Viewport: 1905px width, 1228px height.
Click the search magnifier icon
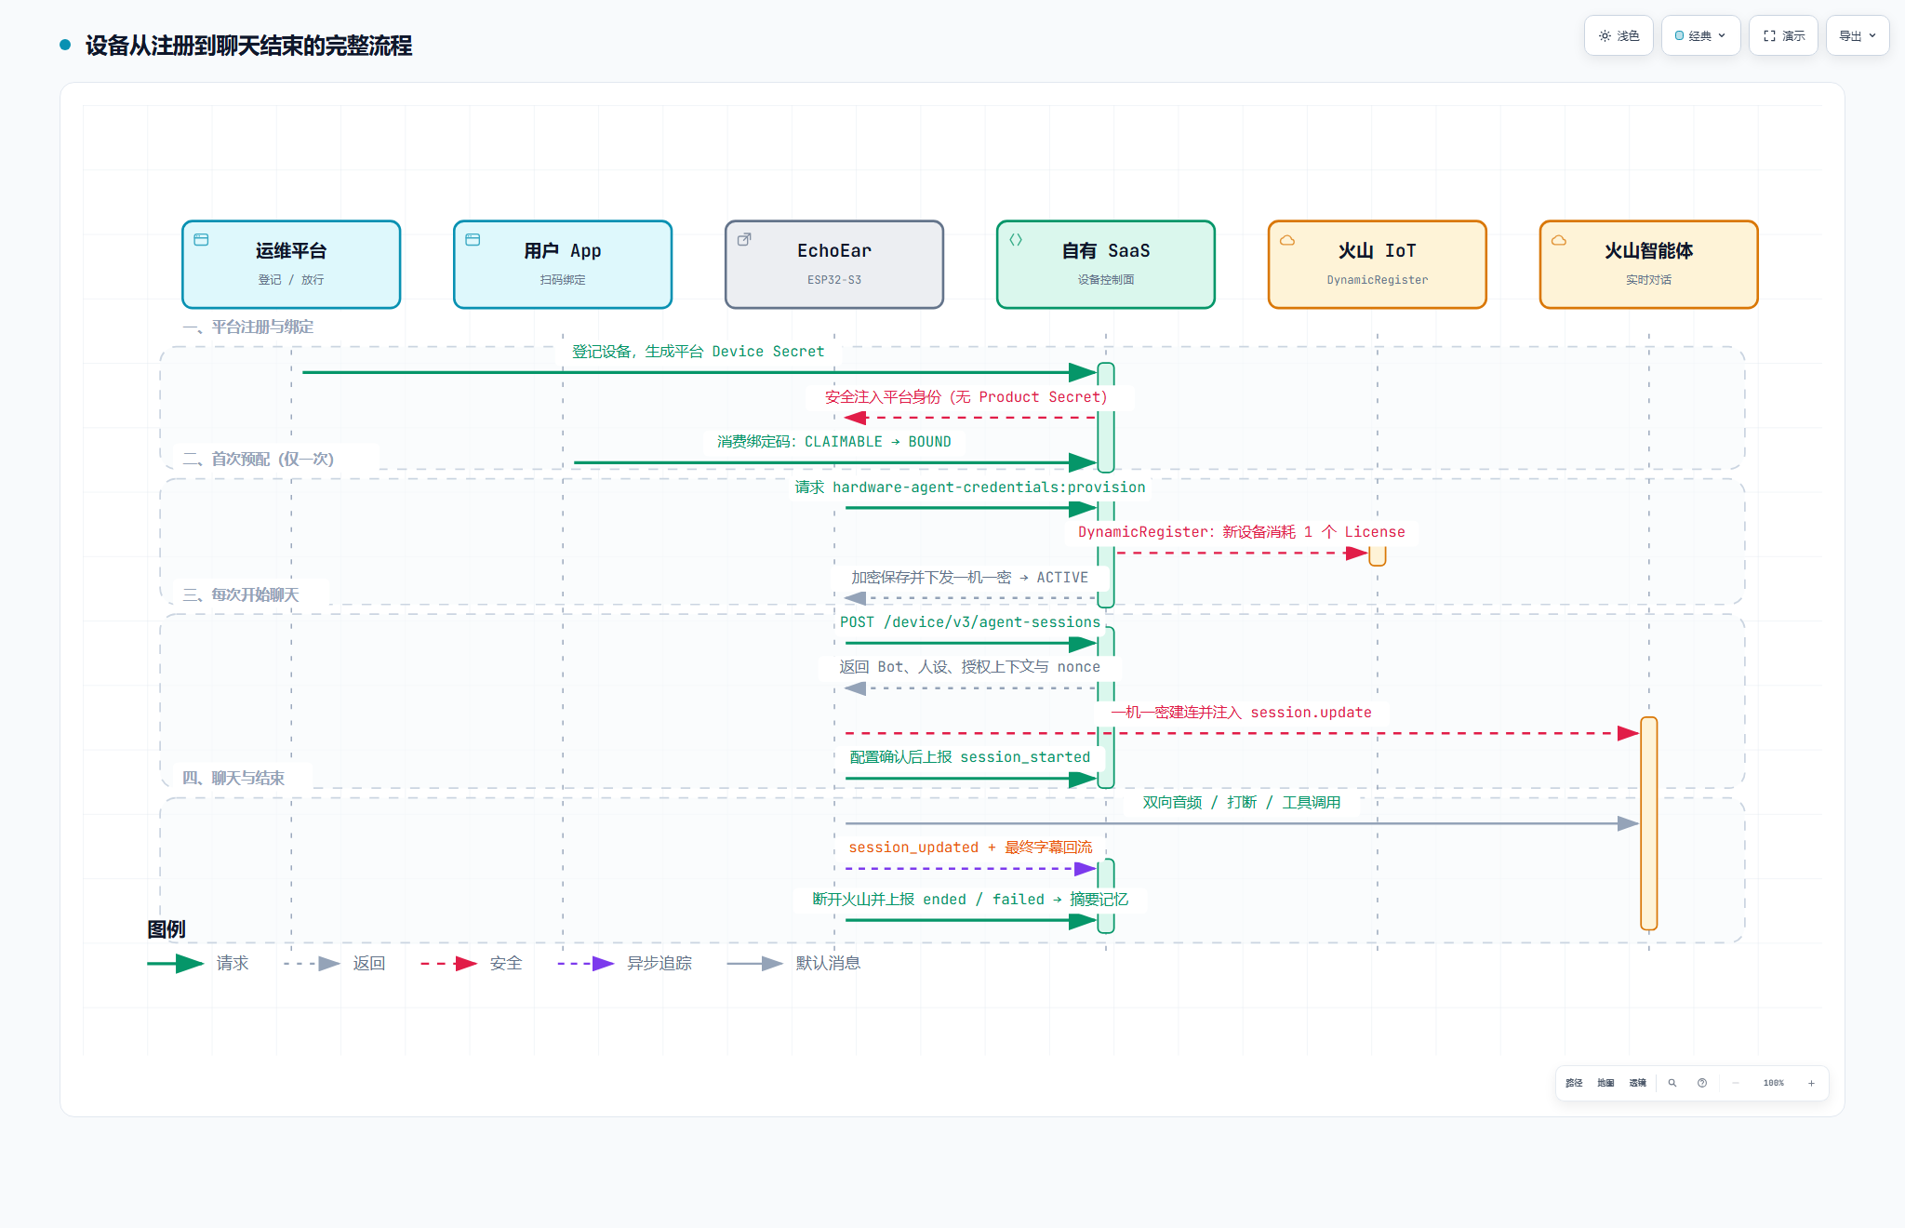[1672, 1083]
